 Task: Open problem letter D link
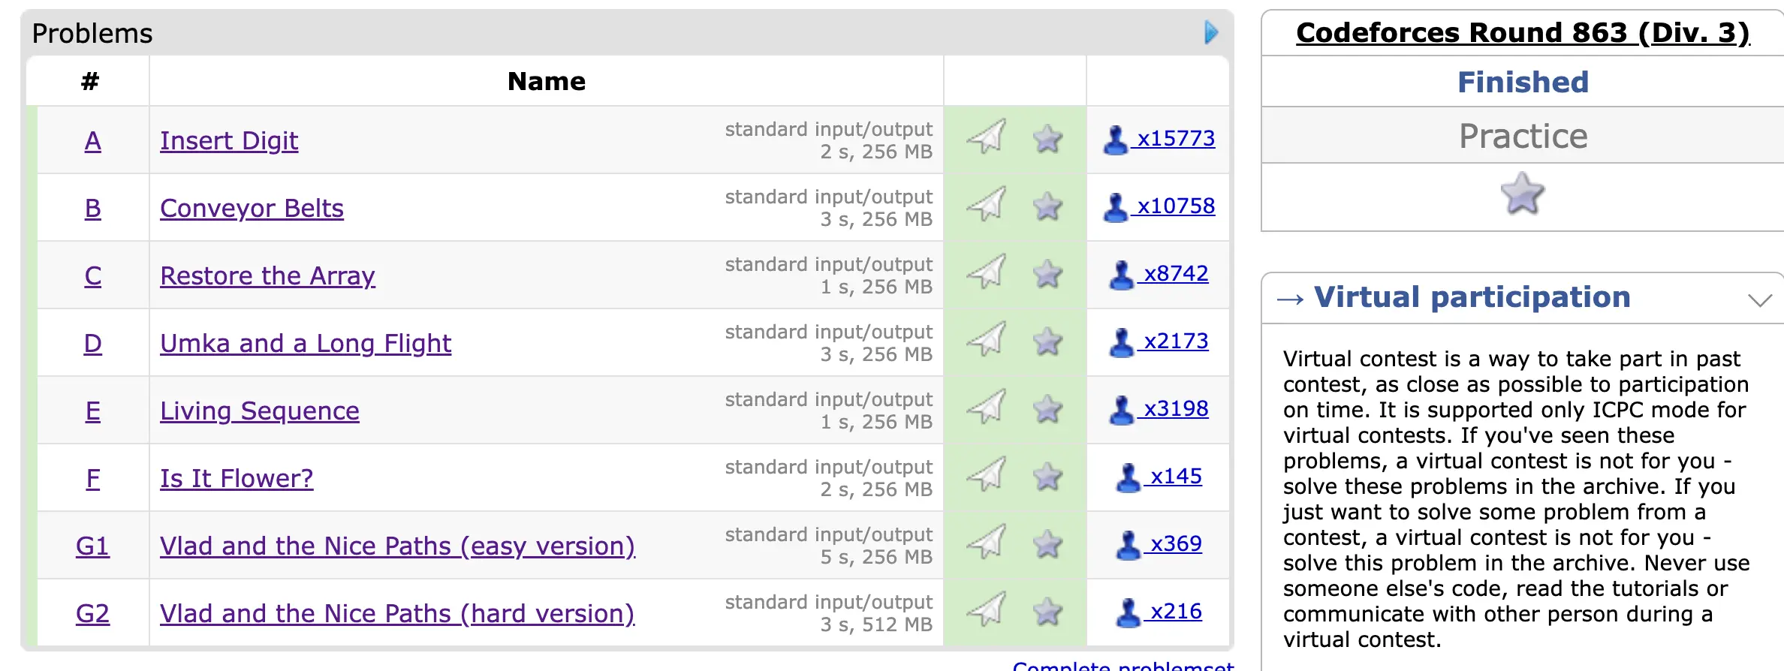pyautogui.click(x=92, y=343)
